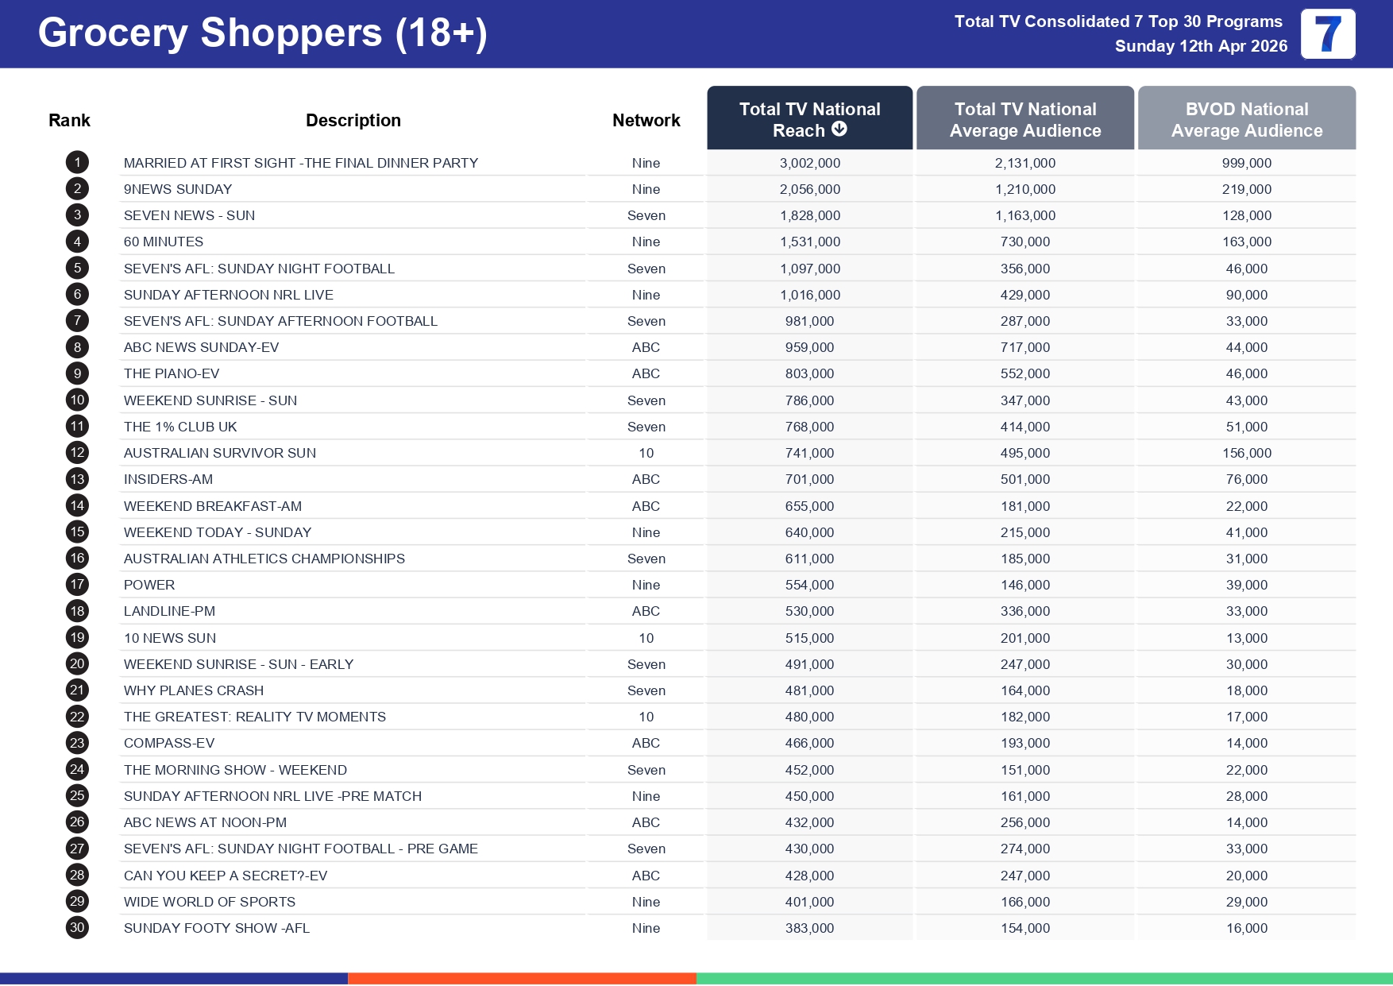Screen dimensions: 1393x986
Task: Click the Network column header
Action: click(646, 121)
